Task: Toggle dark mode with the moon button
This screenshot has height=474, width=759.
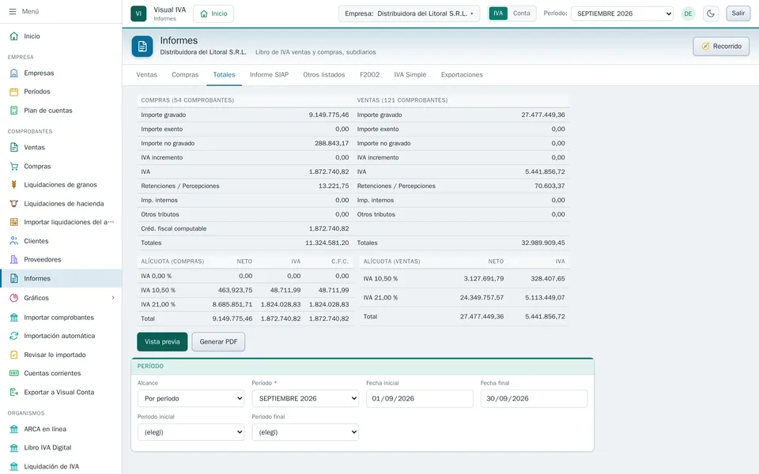Action: click(711, 13)
